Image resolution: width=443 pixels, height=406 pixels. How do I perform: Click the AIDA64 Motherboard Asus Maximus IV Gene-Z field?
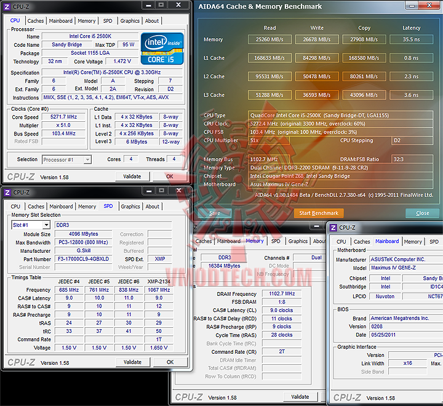coord(340,185)
